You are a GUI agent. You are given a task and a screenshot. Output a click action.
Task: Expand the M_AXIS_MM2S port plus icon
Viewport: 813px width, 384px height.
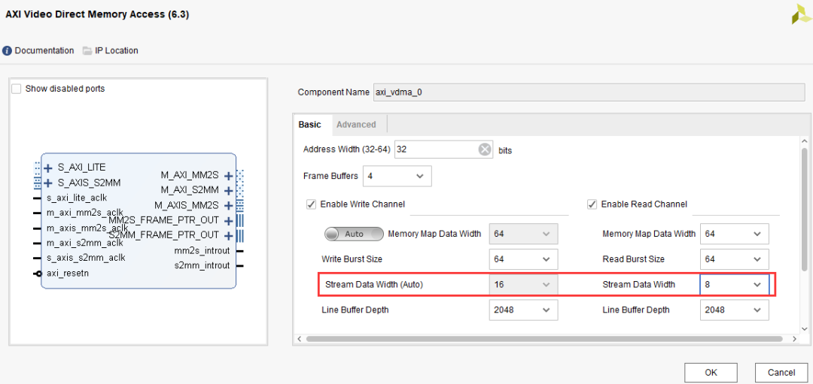point(228,205)
